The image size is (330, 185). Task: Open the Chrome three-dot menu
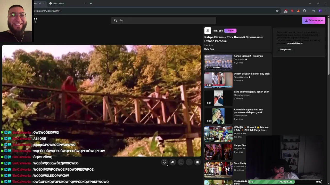tap(326, 11)
